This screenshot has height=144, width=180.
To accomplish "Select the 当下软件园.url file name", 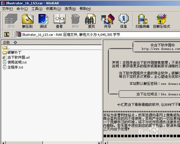I will point(18,57).
